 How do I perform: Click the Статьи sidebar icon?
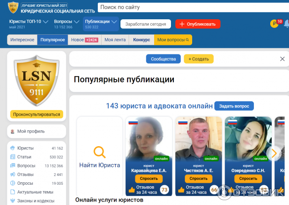pyautogui.click(x=13, y=157)
